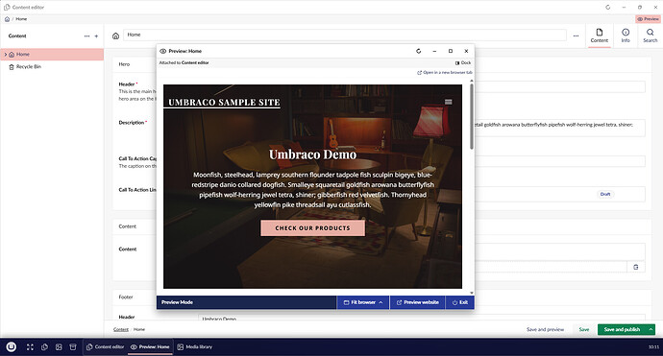Click the 'Preview Mode' label in the bottom bar
The width and height of the screenshot is (663, 356).
(177, 302)
